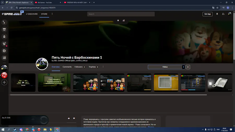Open a new browser tab
The image size is (235, 132).
(x=94, y=2)
